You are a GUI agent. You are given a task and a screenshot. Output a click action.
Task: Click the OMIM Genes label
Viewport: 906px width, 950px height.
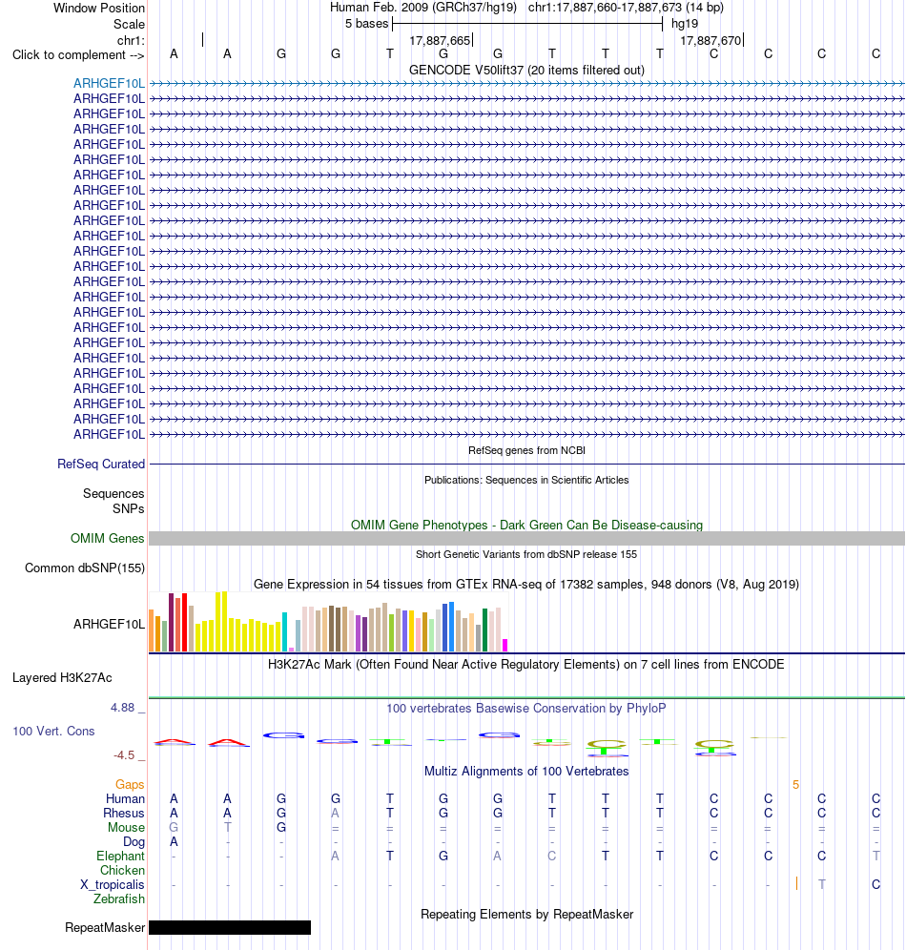tap(107, 539)
